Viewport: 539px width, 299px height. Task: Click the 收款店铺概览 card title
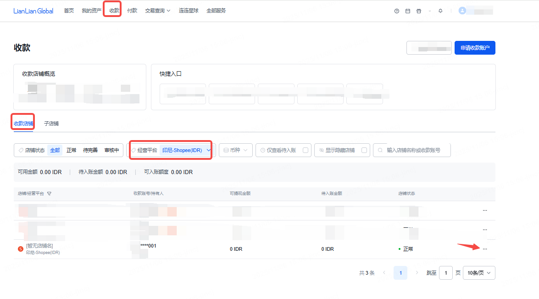(x=39, y=74)
